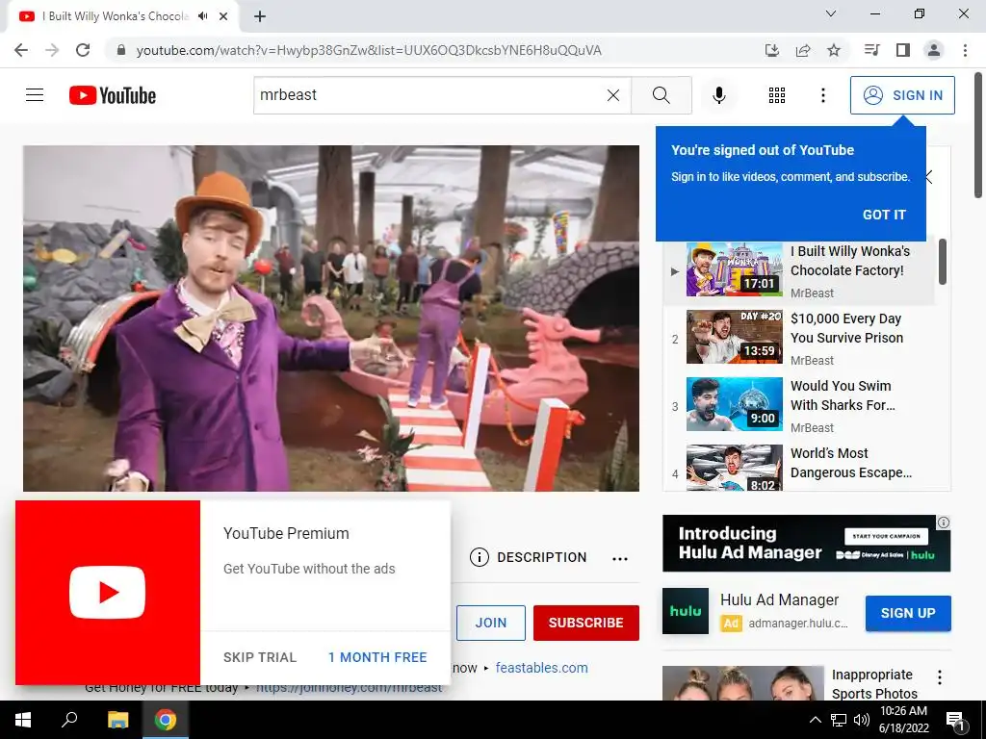
Task: Share this page from address bar
Action: coord(803,50)
